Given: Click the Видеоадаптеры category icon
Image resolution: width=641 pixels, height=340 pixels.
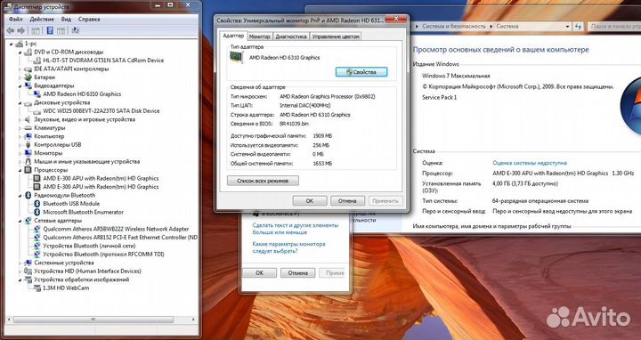Looking at the screenshot, I should pyautogui.click(x=28, y=85).
